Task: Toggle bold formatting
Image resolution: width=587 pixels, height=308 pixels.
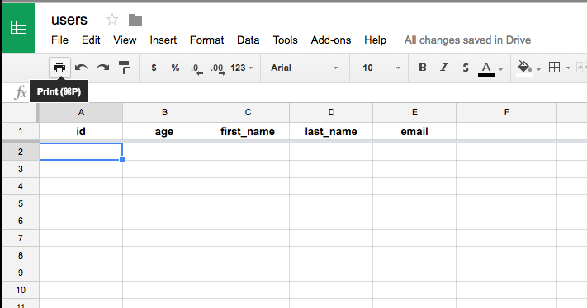Action: click(x=423, y=68)
